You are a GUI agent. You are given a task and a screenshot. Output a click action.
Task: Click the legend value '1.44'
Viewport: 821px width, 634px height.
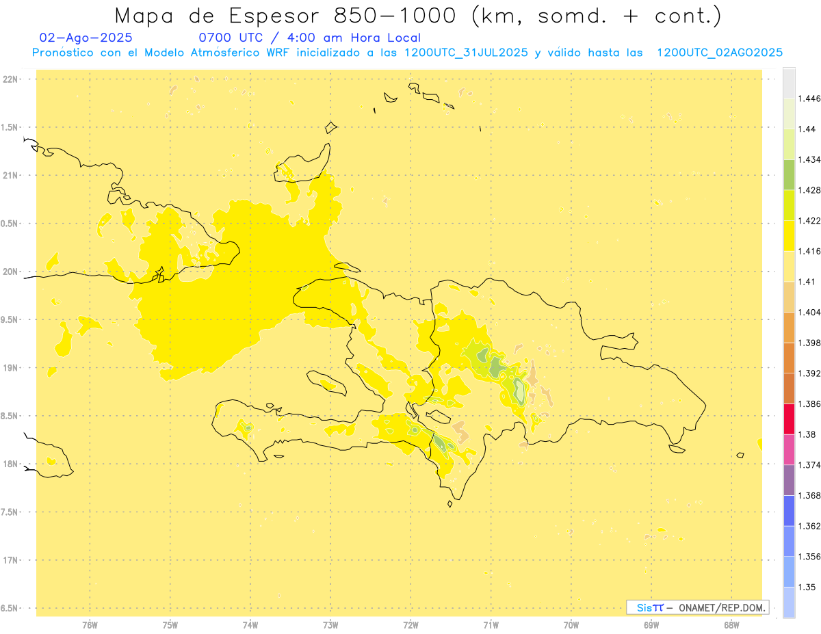tap(808, 129)
